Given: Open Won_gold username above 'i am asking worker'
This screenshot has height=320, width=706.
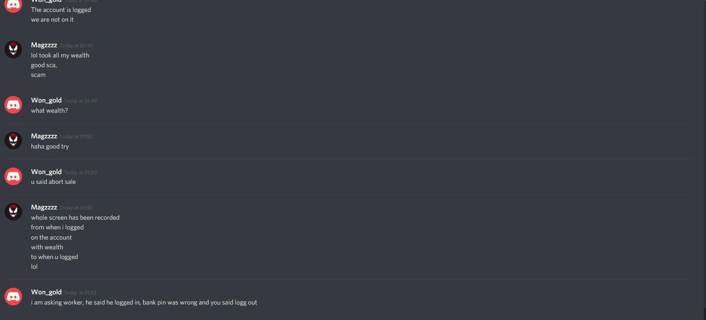Looking at the screenshot, I should point(46,292).
